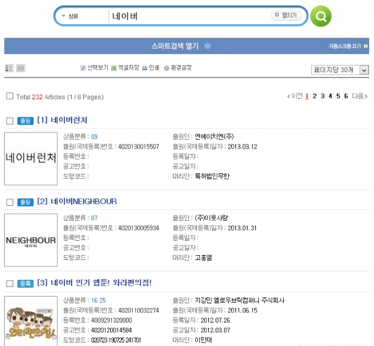This screenshot has width=374, height=346.
Task: Click publication date 2012.03.07
Action: 216,330
